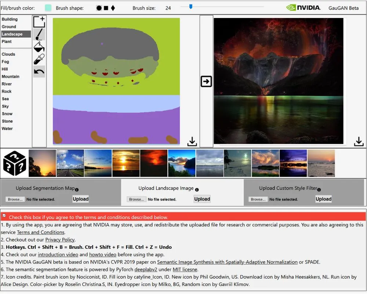367x294 pixels.
Task: Select the highway under blue sky thumbnail
Action: coord(70,163)
